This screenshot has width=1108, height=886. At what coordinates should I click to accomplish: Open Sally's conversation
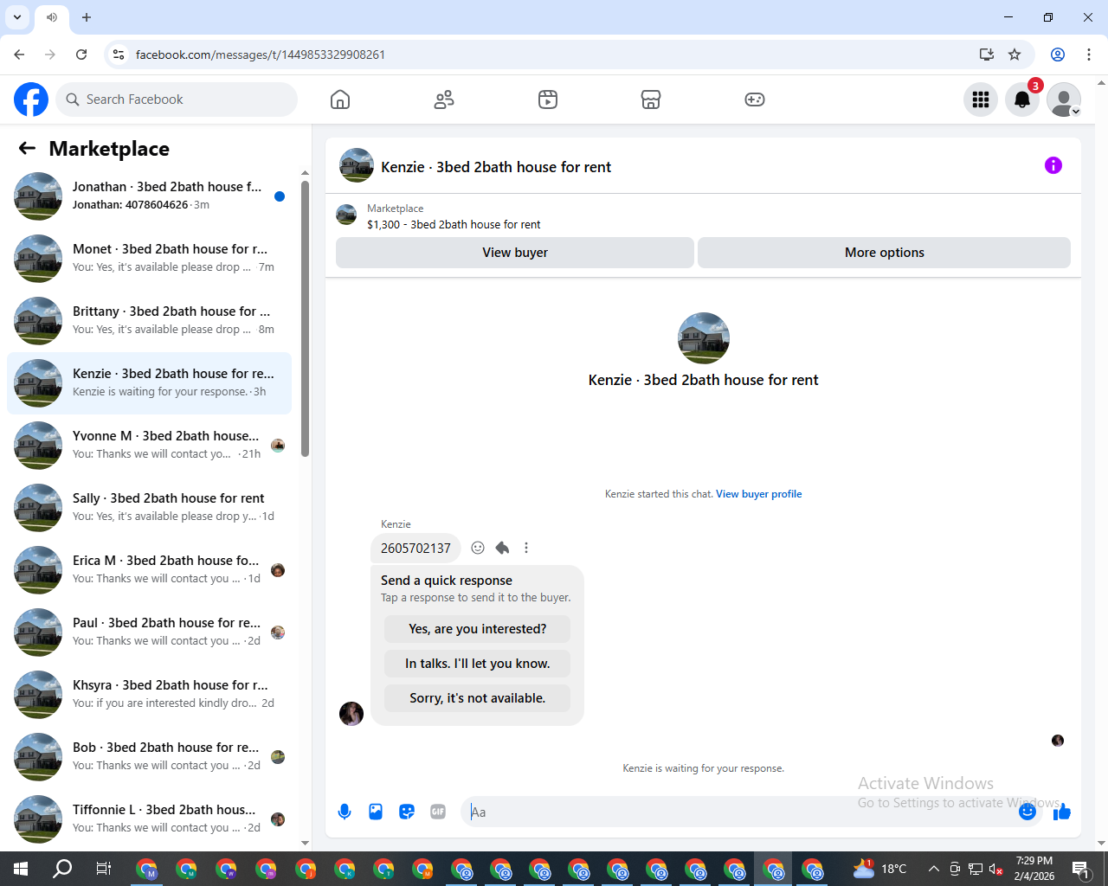149,508
